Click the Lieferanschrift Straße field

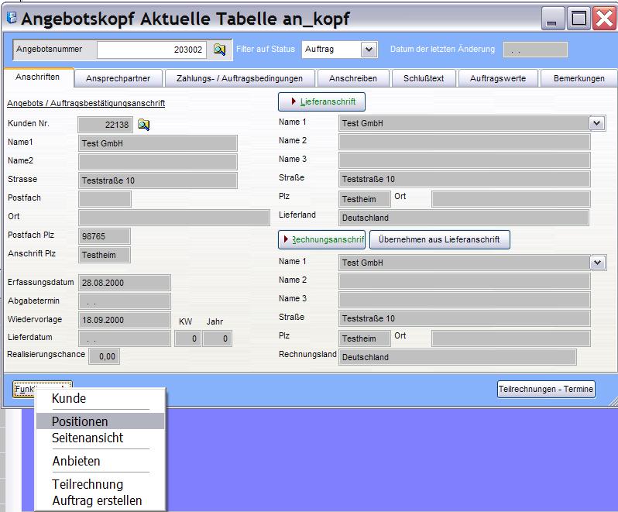click(x=465, y=179)
